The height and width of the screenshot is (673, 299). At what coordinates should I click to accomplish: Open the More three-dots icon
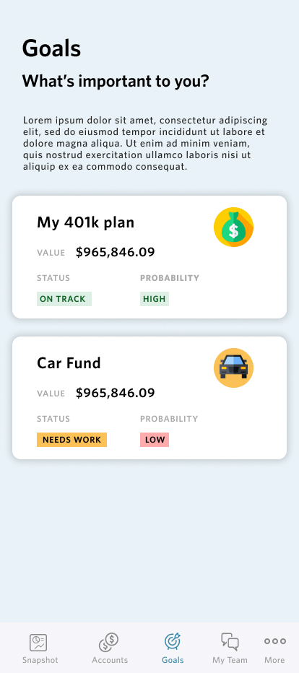point(275,641)
